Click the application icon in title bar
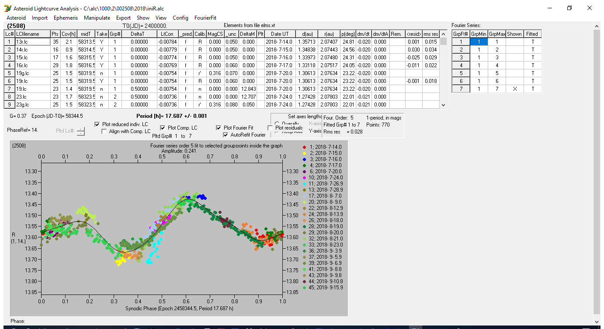604x329 pixels. click(x=7, y=8)
